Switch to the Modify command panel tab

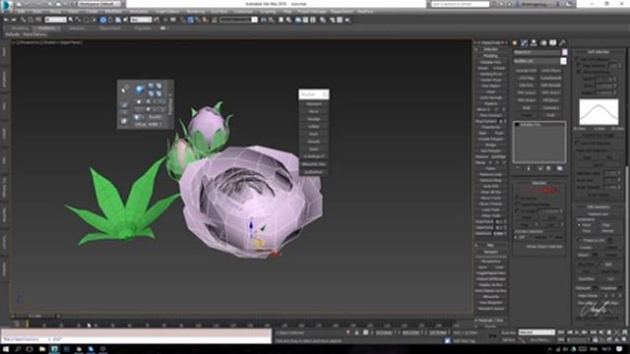[x=524, y=42]
